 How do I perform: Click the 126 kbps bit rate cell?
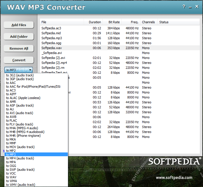click(x=114, y=102)
